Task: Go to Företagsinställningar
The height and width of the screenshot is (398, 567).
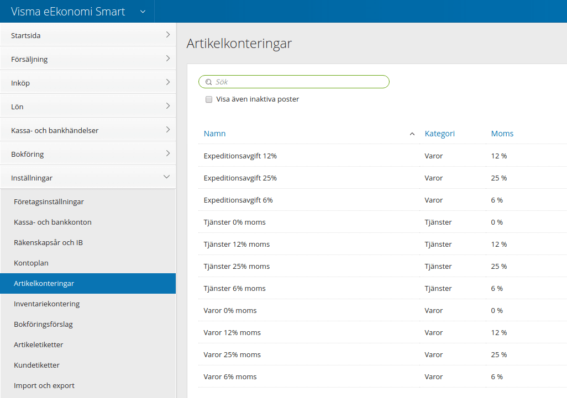Action: point(49,202)
